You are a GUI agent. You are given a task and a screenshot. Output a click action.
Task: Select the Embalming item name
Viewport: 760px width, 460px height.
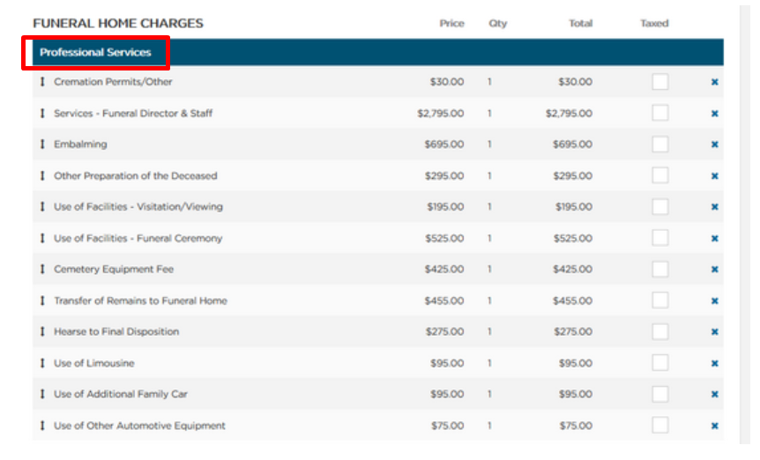[x=80, y=145]
